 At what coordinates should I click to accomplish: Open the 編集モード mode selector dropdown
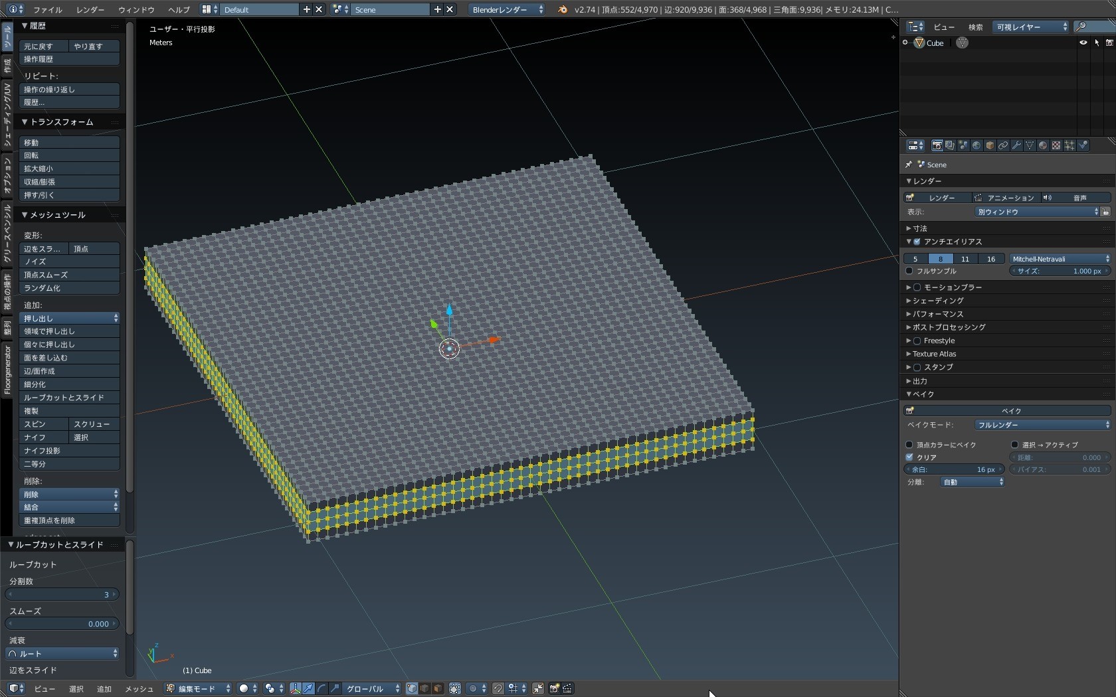pos(198,688)
